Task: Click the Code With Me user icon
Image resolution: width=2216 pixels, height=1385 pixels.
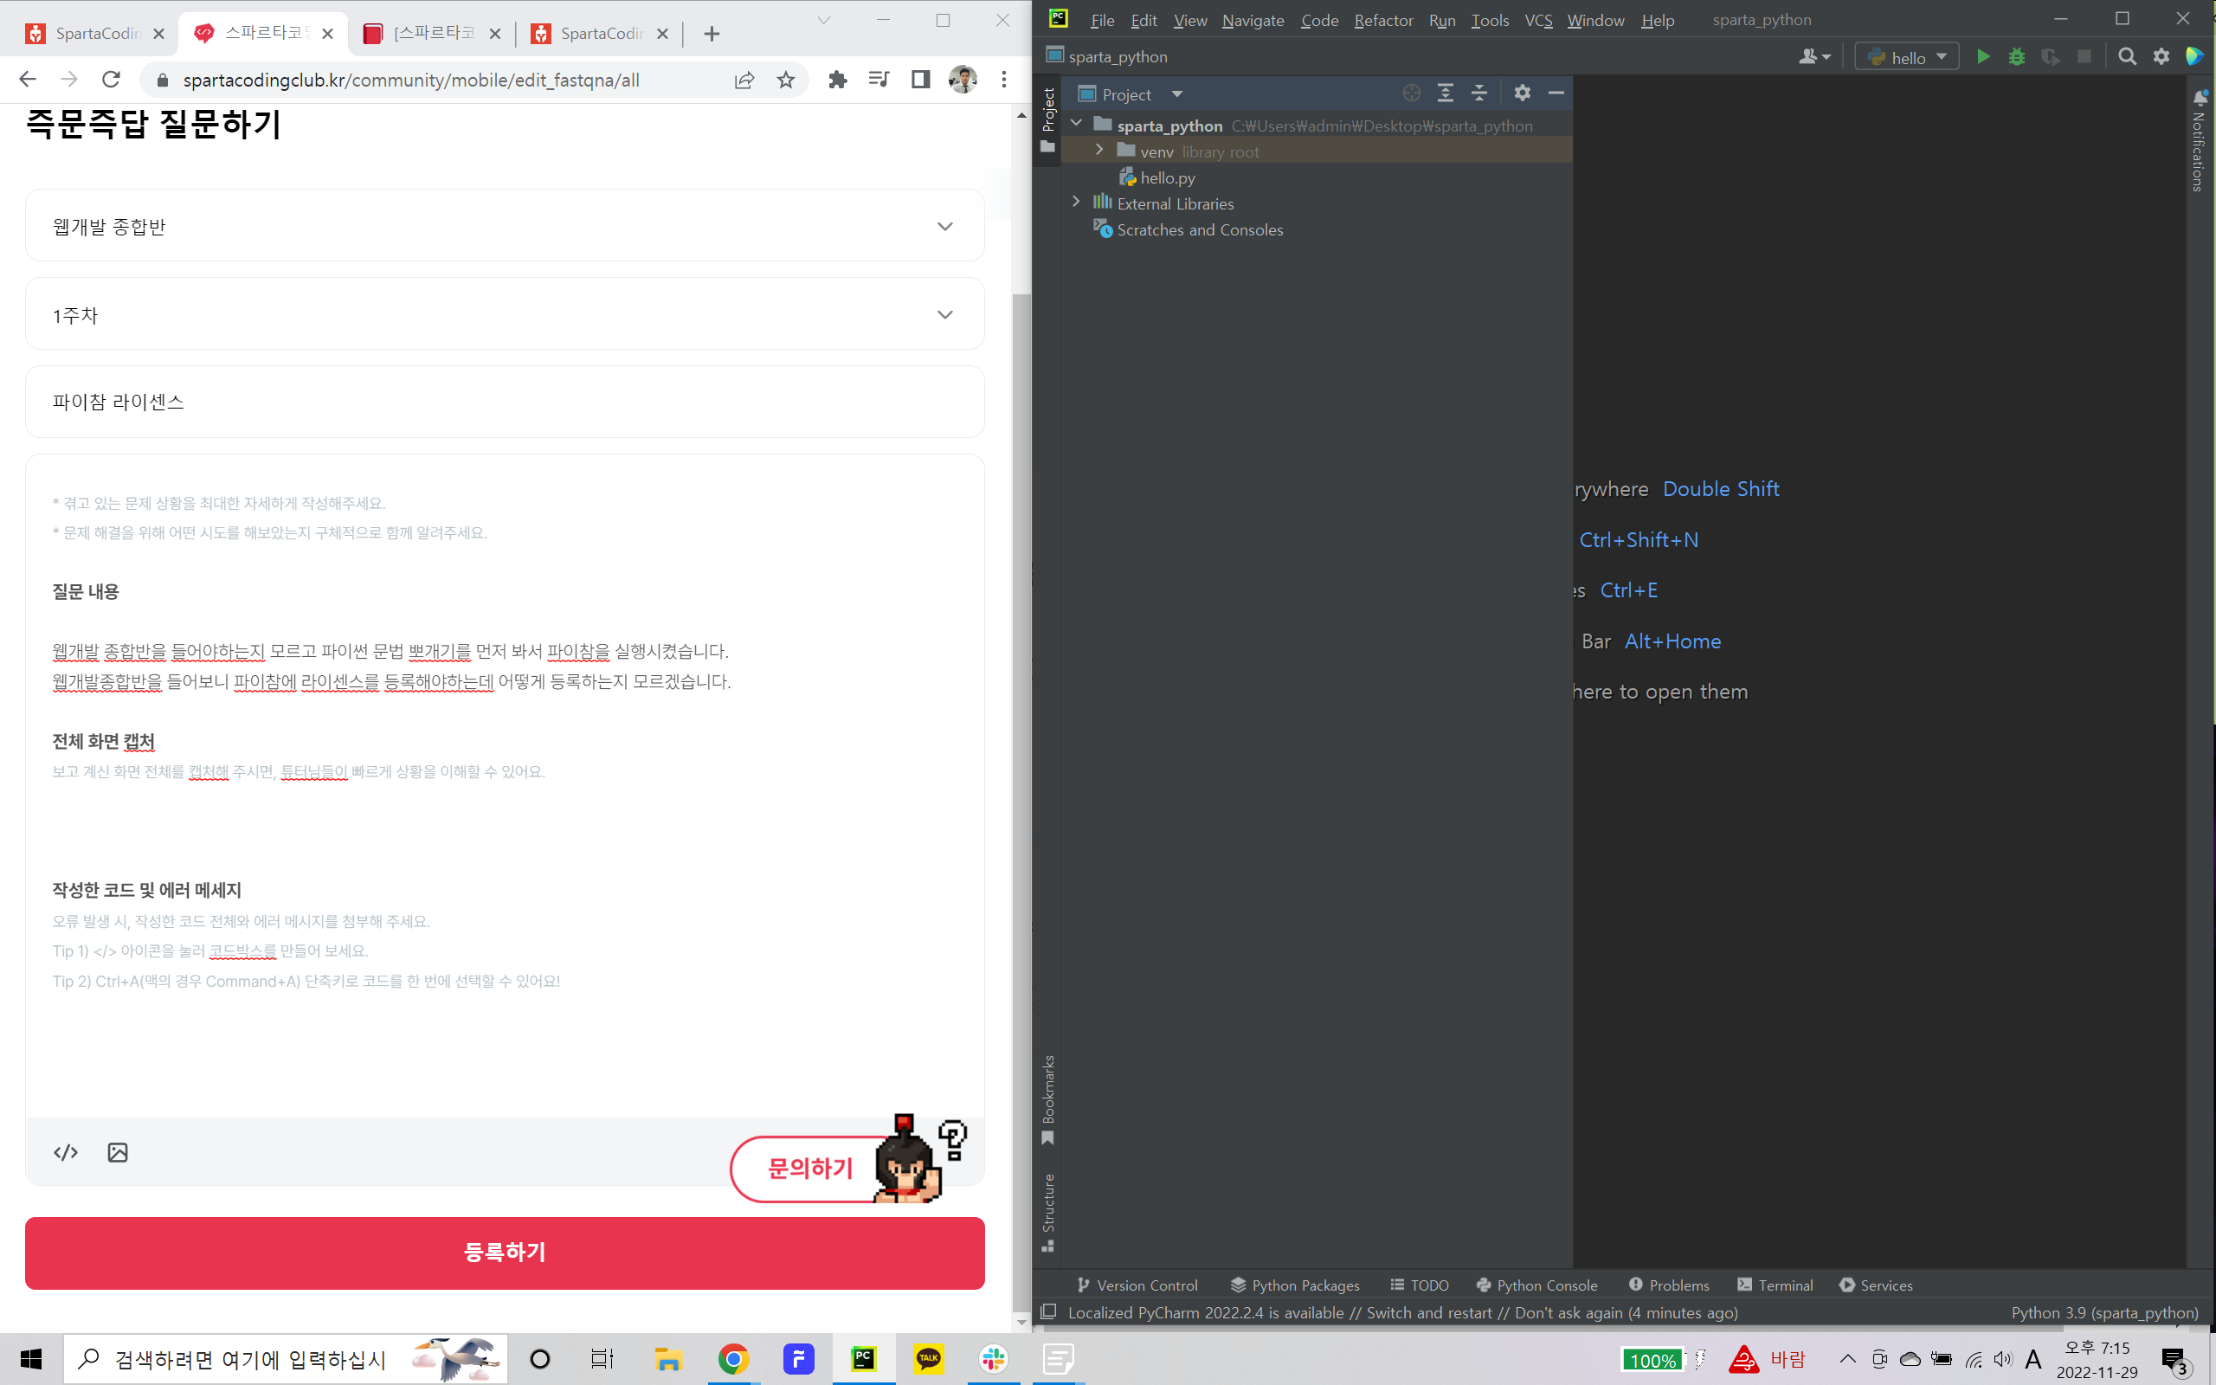Action: tap(1813, 57)
